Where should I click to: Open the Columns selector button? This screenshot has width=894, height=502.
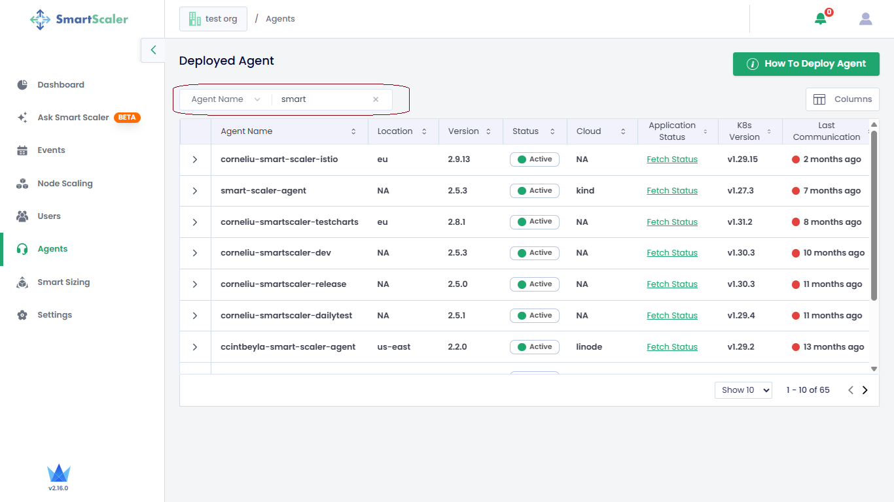coord(842,99)
